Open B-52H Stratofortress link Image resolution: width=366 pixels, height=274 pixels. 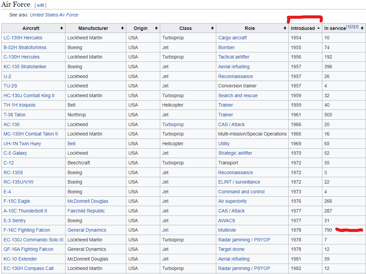pos(25,47)
